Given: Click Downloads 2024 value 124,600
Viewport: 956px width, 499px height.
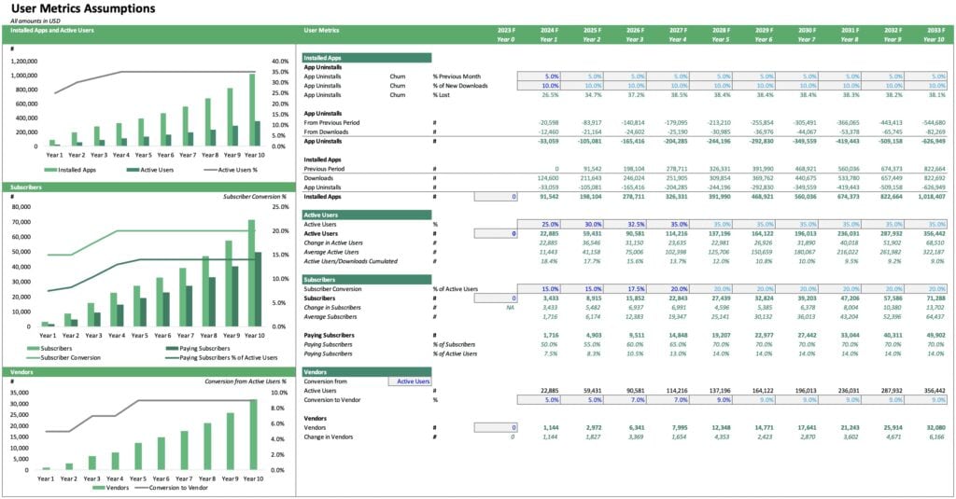Looking at the screenshot, I should tap(549, 178).
